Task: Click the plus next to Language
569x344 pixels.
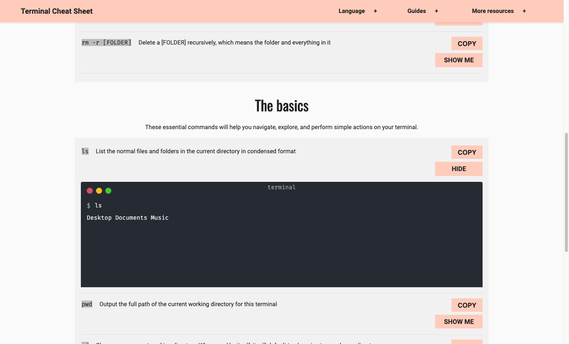Action: tap(375, 11)
